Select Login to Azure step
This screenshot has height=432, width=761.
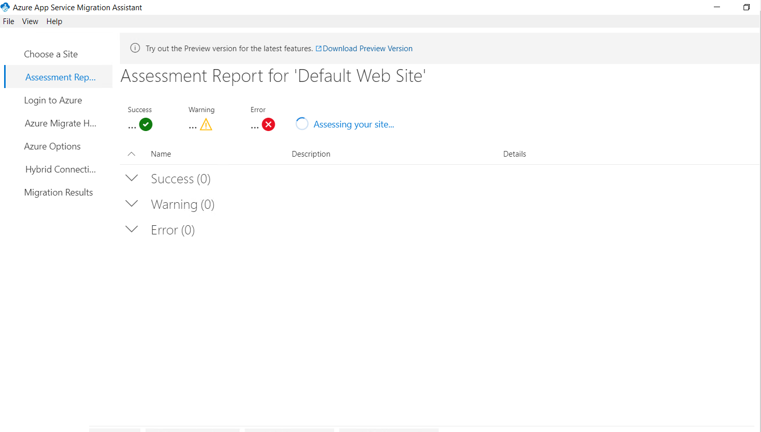click(x=53, y=100)
